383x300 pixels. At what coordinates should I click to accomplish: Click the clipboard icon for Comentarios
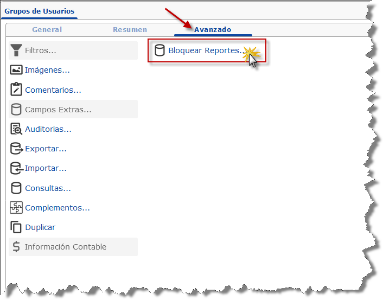(16, 89)
